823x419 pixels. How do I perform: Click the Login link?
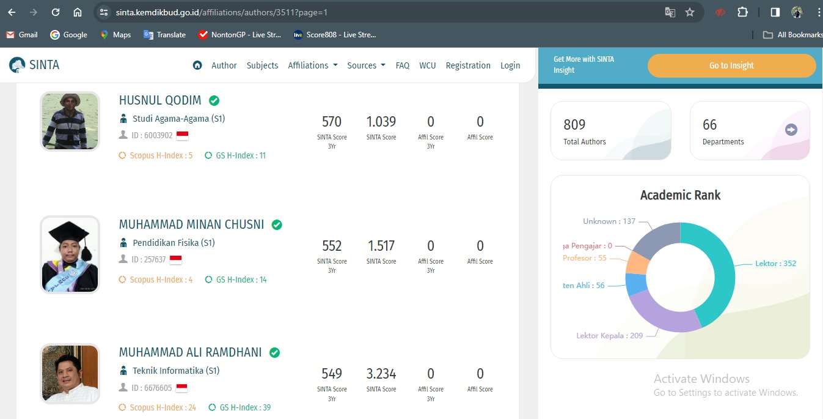(510, 65)
